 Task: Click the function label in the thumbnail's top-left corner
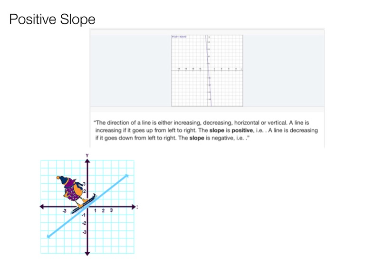tap(180, 36)
